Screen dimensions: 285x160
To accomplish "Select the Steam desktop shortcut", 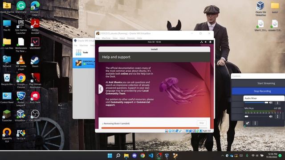I will (35, 61).
